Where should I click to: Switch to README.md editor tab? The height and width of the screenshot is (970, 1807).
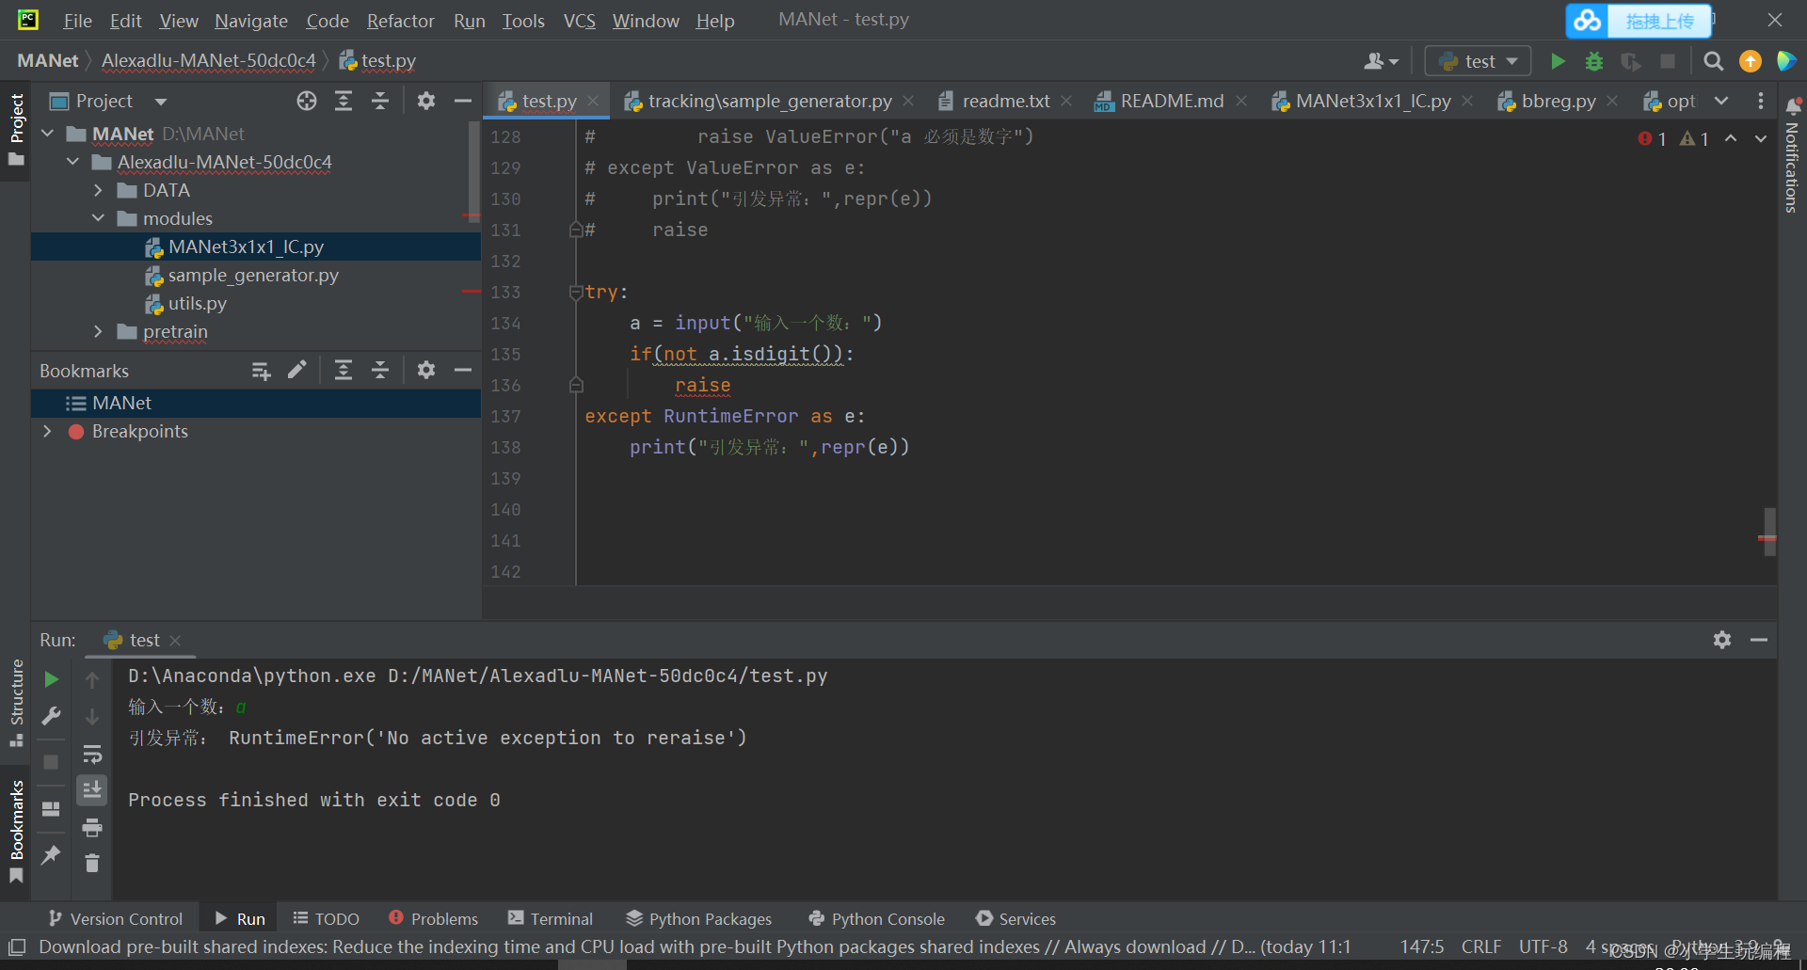click(x=1171, y=101)
